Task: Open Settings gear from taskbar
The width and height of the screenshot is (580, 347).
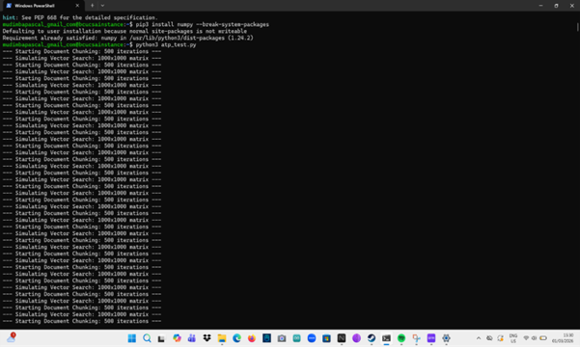Action: pyautogui.click(x=446, y=338)
